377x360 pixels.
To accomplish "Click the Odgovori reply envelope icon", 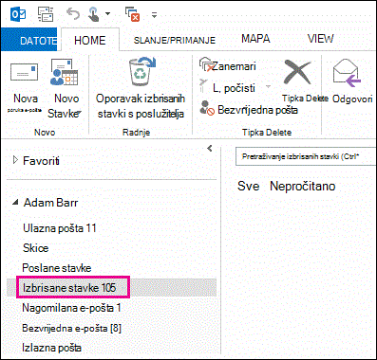I will click(x=347, y=73).
